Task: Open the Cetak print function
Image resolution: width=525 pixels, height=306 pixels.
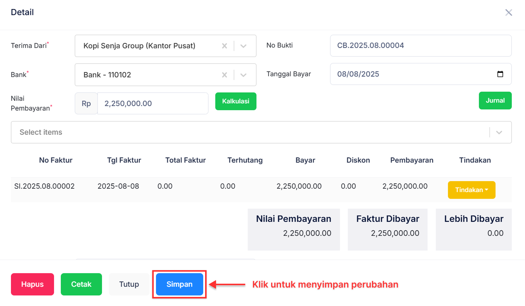Action: [x=81, y=284]
